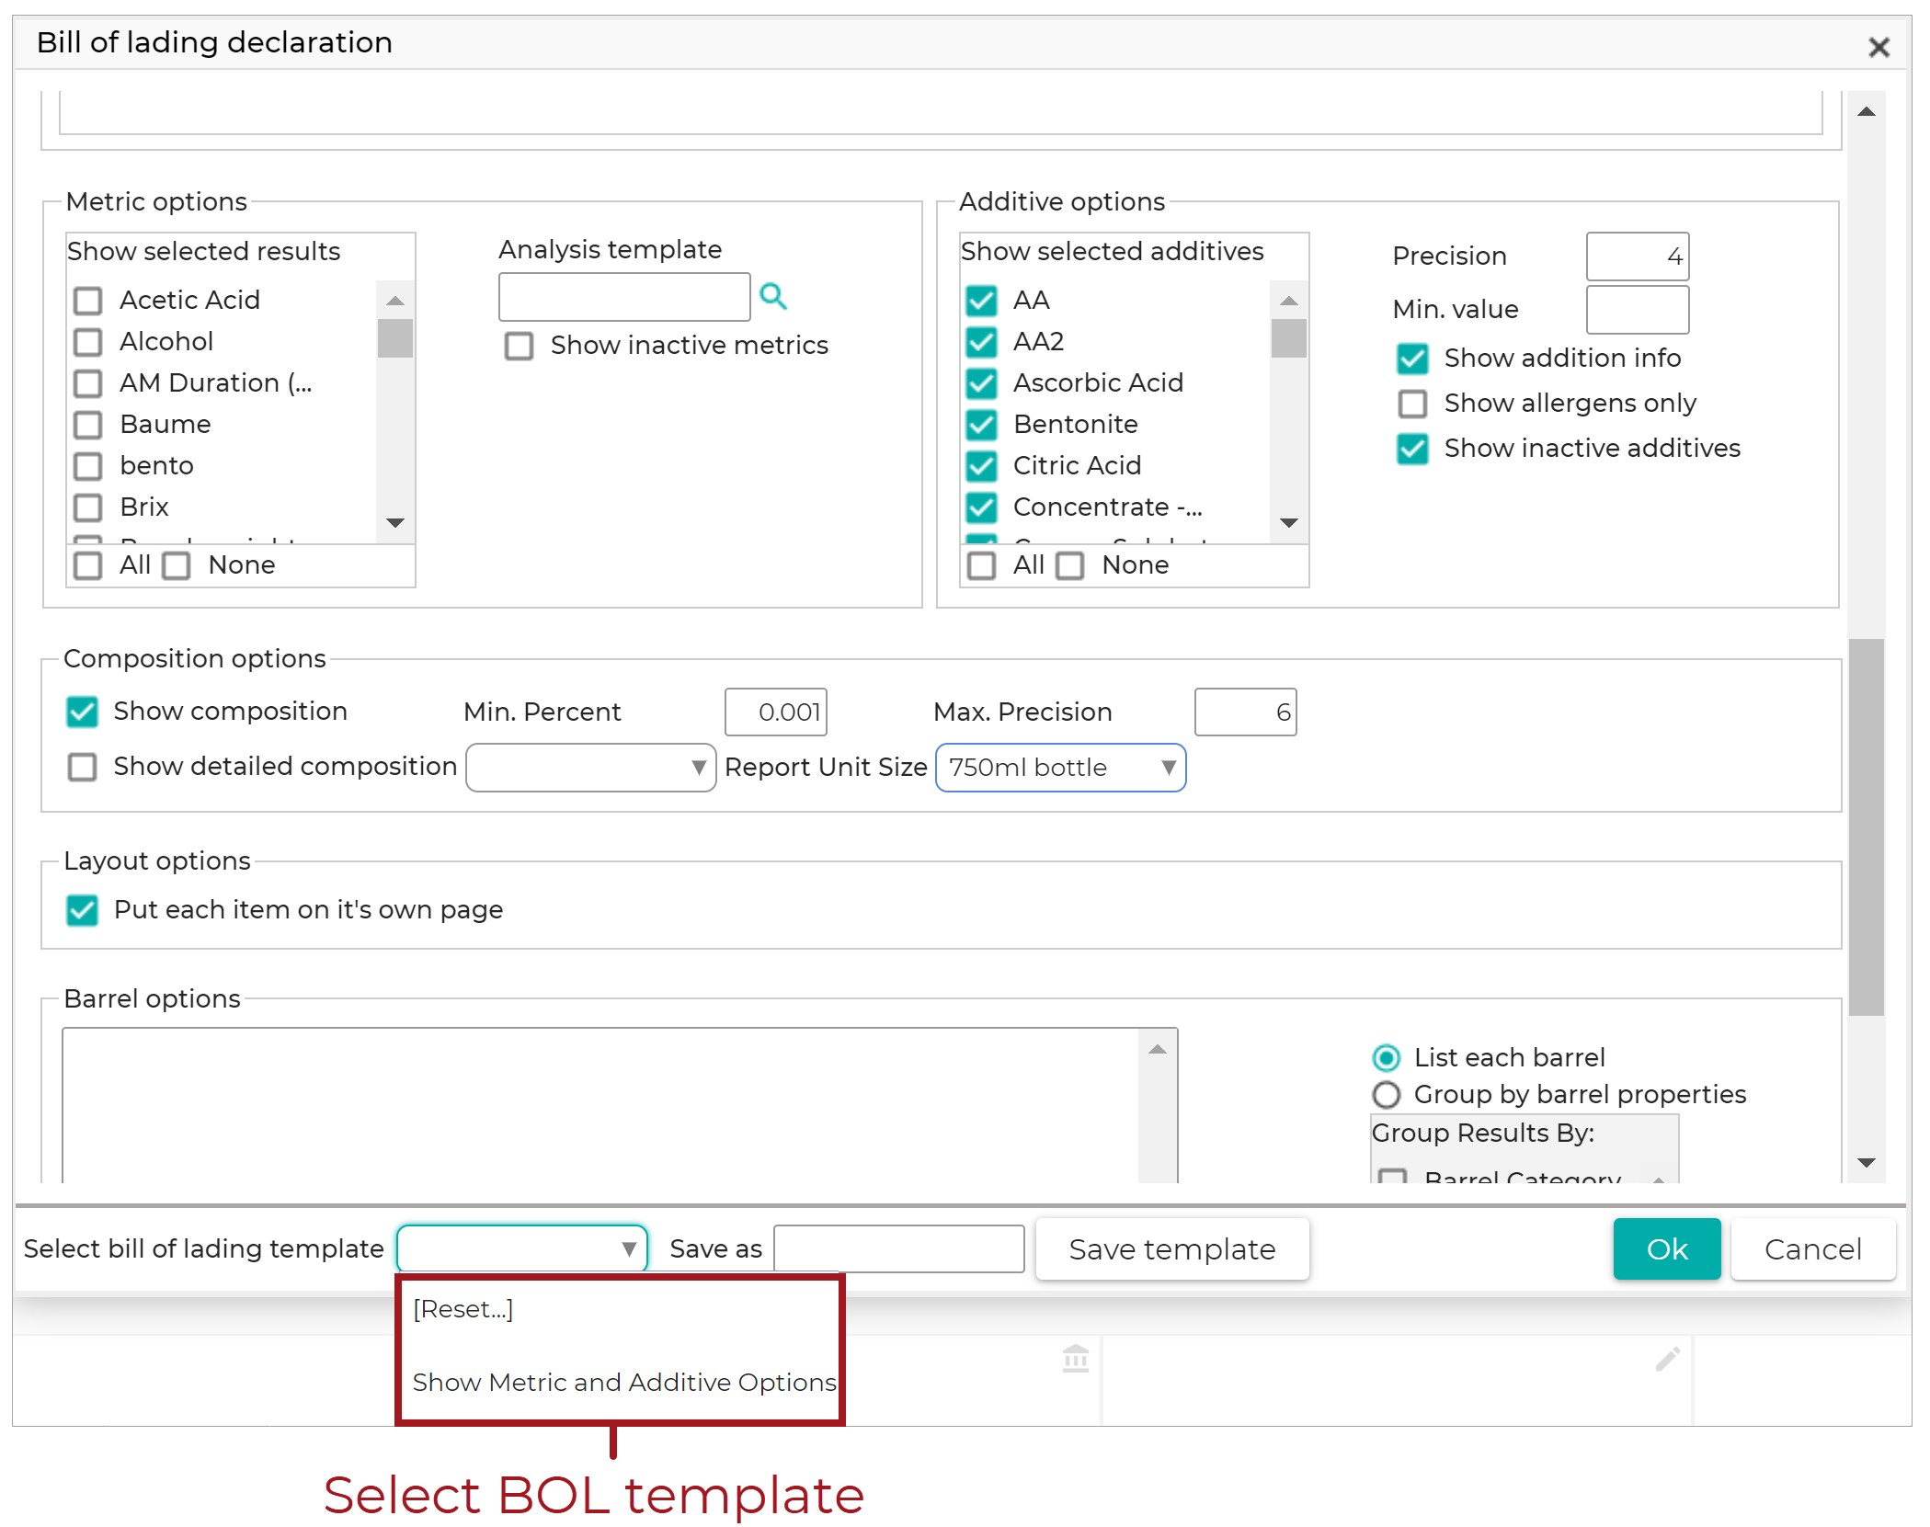Open the detailed composition dropdown
This screenshot has height=1527, width=1930.
591,768
